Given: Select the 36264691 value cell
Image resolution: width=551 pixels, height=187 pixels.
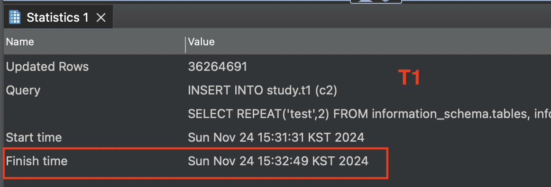Looking at the screenshot, I should click(x=218, y=67).
